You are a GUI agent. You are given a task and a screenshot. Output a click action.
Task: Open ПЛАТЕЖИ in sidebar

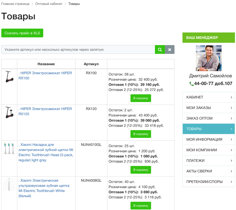pyautogui.click(x=209, y=161)
